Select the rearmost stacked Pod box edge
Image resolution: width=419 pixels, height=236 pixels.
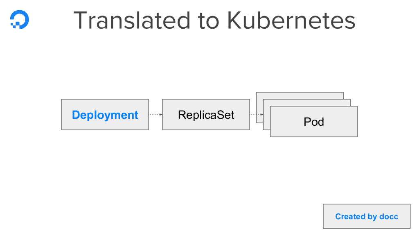[x=300, y=95]
